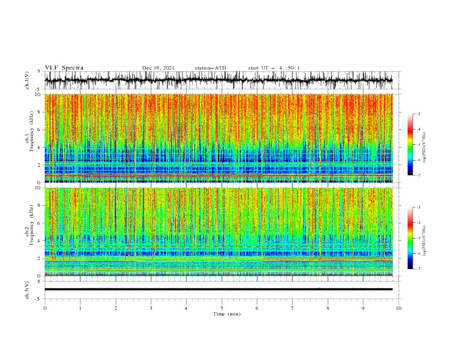
Task: Select the 'station=ATH' header text
Action: coord(210,68)
